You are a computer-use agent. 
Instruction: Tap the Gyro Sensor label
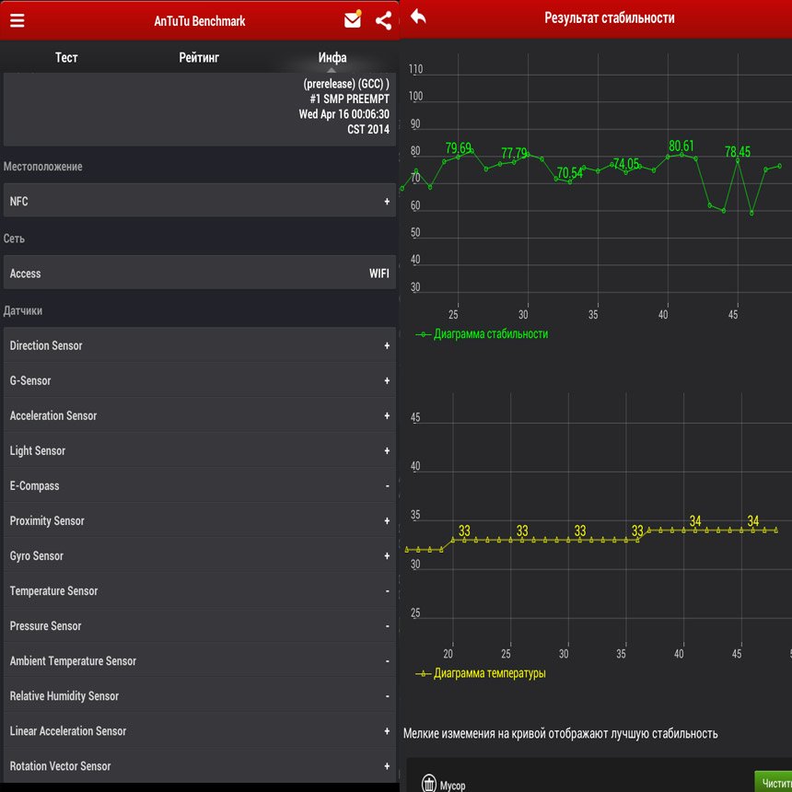[x=36, y=555]
